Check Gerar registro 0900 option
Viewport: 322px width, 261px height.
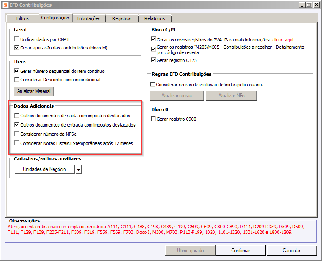(153, 119)
